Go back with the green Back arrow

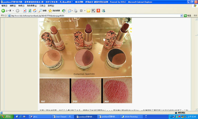point(3,11)
